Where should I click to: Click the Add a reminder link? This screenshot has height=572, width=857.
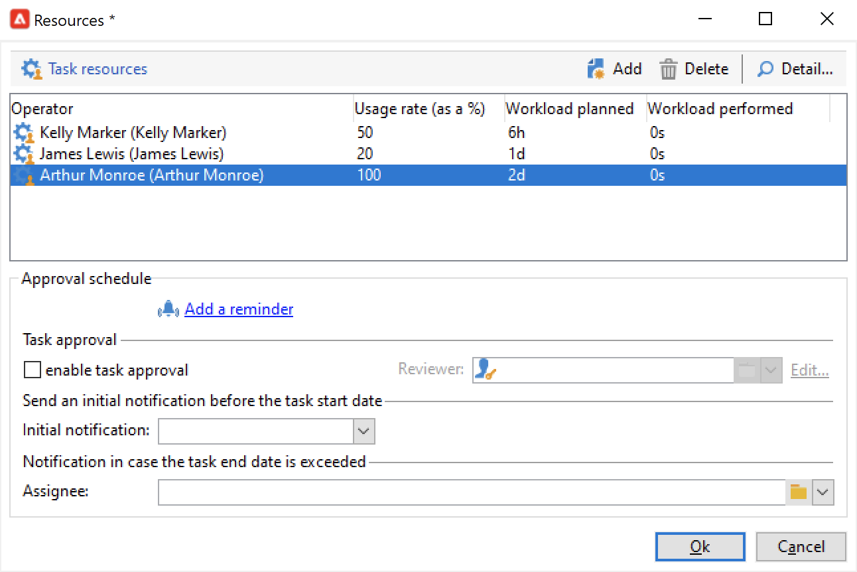[239, 309]
